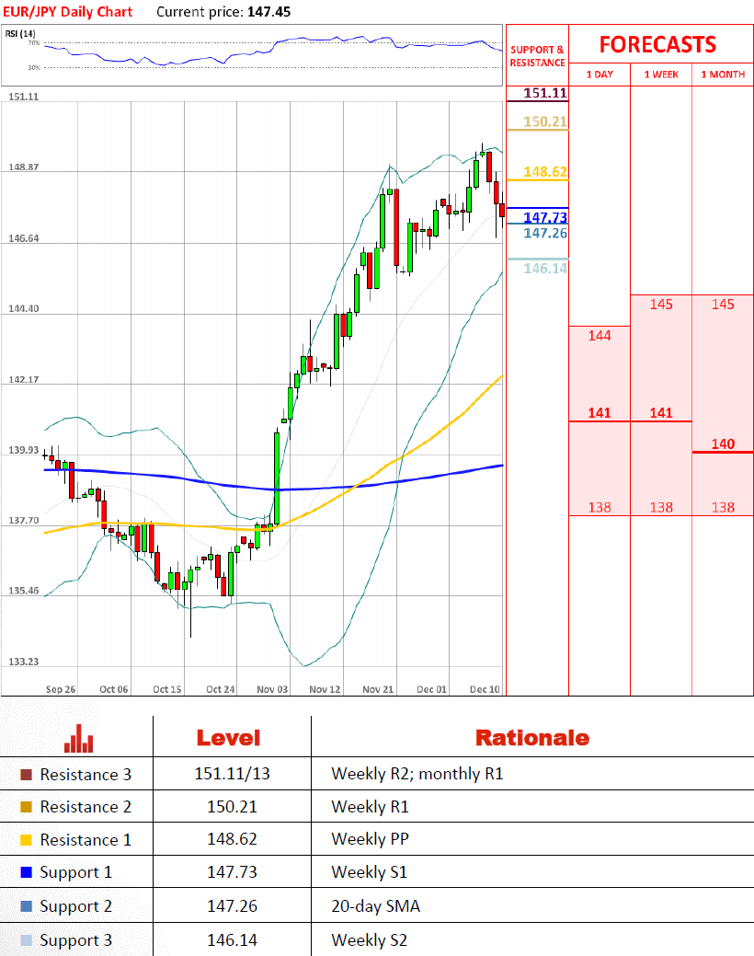Click the 138 value in 1 MONTH forecast

[723, 507]
